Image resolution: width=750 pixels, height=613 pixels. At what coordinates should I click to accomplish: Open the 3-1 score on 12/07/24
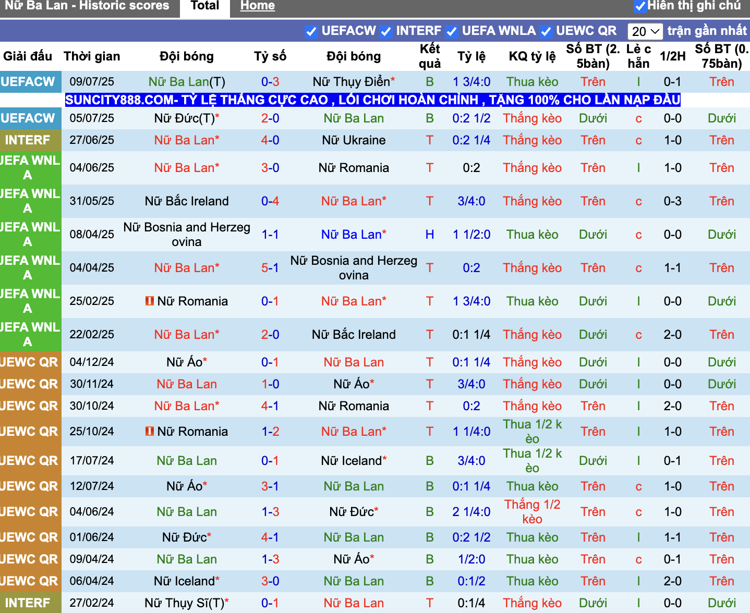(x=270, y=486)
